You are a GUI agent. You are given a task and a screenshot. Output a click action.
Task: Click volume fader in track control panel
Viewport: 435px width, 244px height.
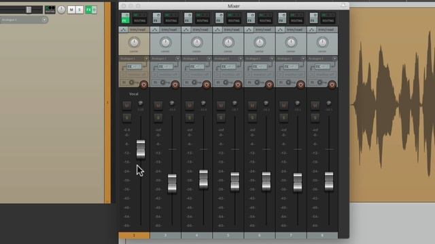pos(29,9)
